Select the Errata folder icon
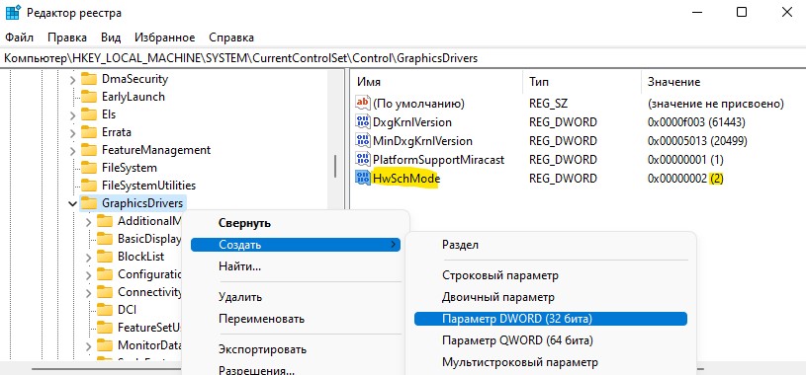 click(x=89, y=132)
